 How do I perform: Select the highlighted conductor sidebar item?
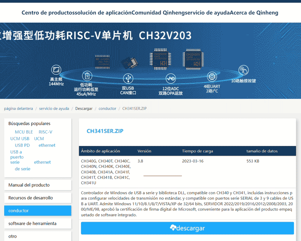tap(38, 211)
